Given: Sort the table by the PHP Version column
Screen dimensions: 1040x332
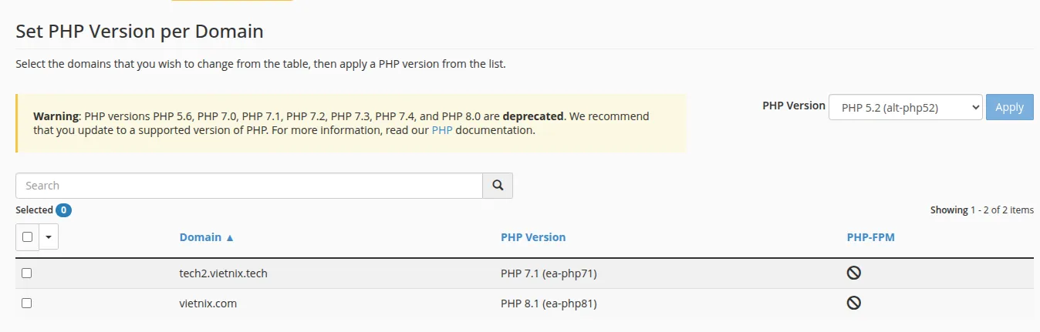Looking at the screenshot, I should coord(533,237).
